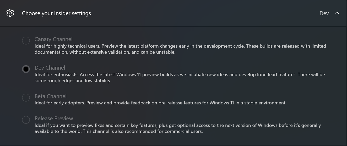Select the Canary Channel radio button
The image size is (347, 146).
click(x=26, y=41)
